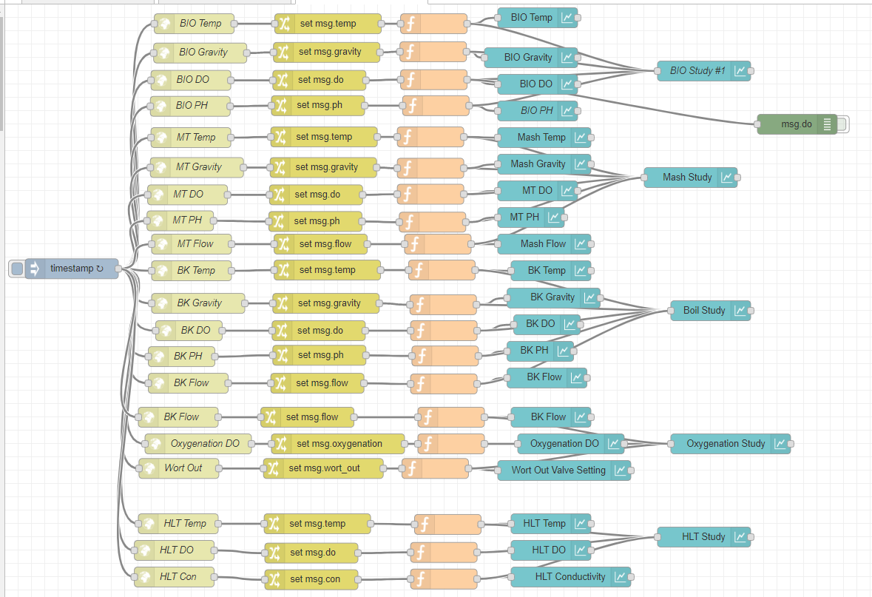Click the chart icon on BIO Study #1 node
Viewport: 872px width, 597px height.
(x=740, y=71)
